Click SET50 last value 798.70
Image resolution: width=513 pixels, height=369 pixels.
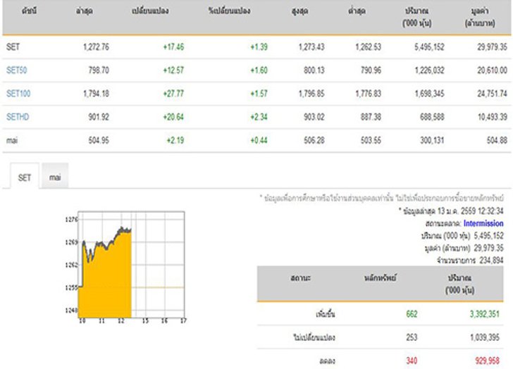(x=99, y=70)
